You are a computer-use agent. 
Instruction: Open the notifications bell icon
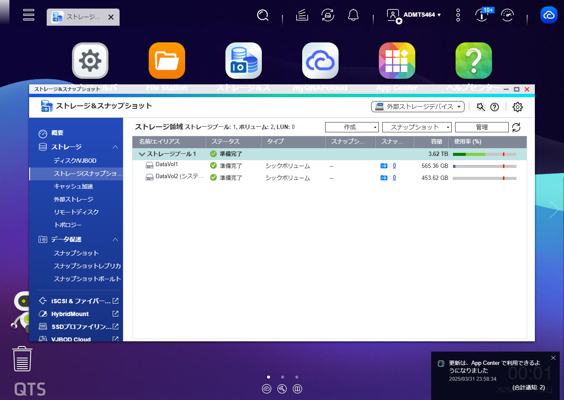[353, 15]
